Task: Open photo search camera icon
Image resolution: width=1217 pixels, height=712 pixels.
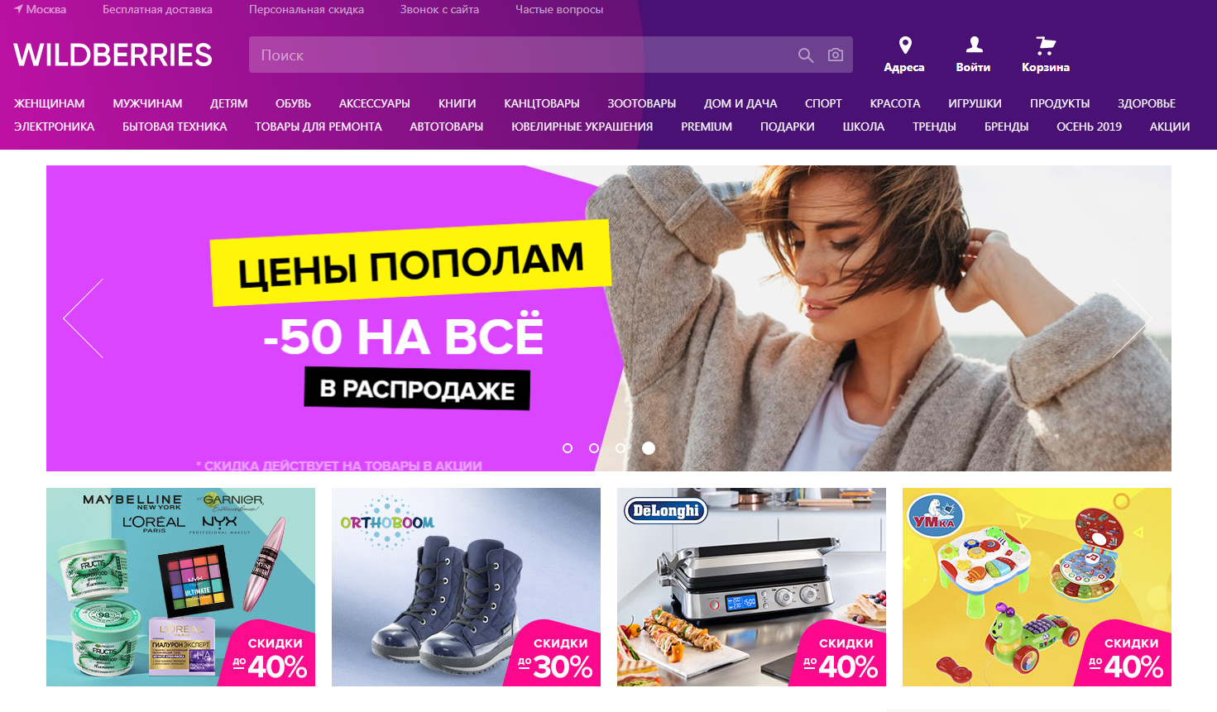Action: click(x=836, y=55)
